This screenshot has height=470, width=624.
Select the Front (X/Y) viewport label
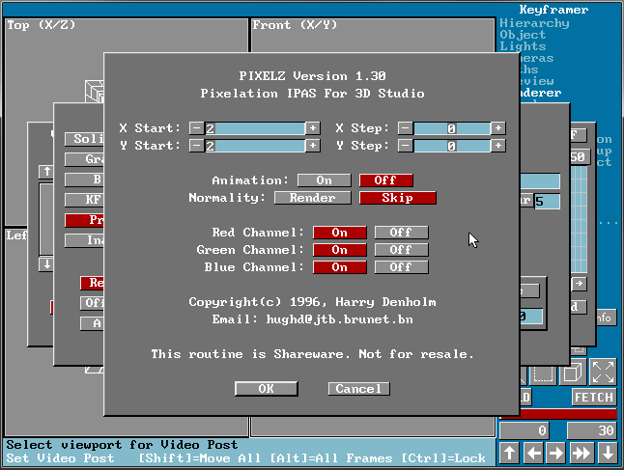coord(295,25)
